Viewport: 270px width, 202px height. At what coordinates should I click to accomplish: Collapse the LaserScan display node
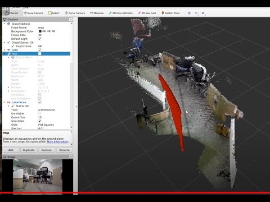(4, 102)
